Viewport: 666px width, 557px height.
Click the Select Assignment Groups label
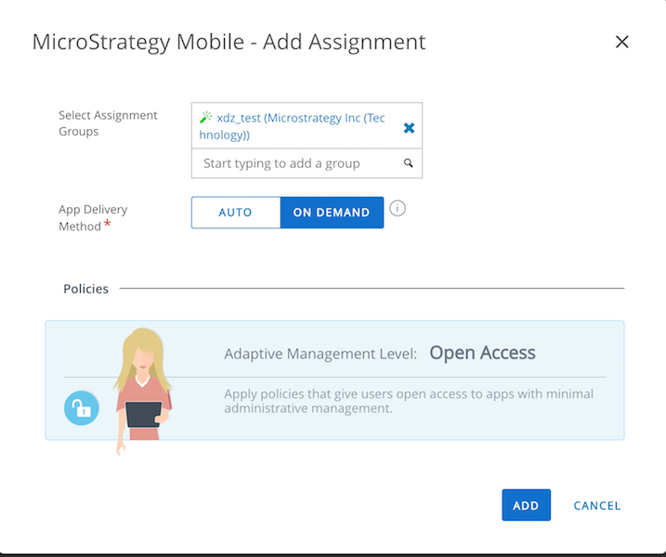pyautogui.click(x=108, y=123)
